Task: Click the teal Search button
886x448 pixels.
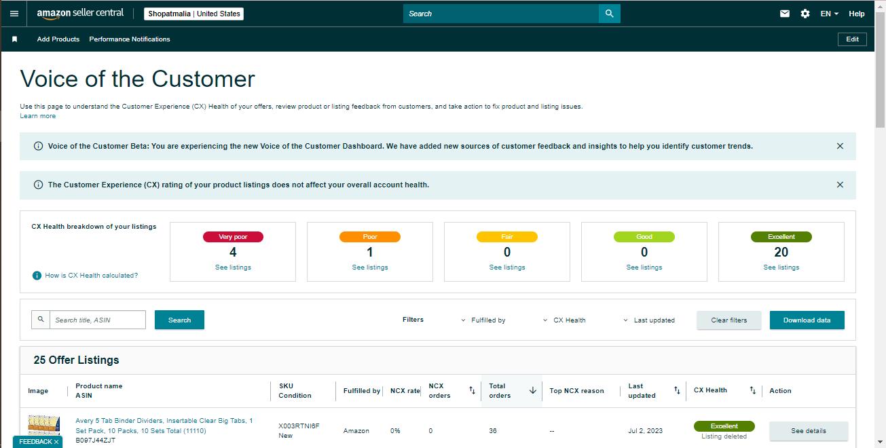Action: pos(179,320)
